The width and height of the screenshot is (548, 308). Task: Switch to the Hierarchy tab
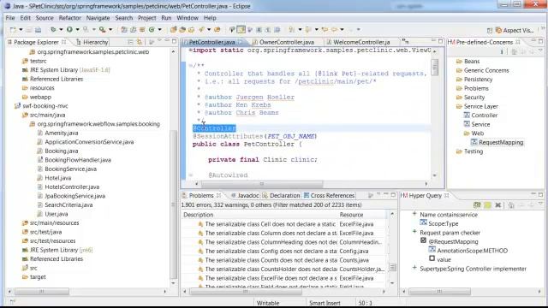coord(92,42)
